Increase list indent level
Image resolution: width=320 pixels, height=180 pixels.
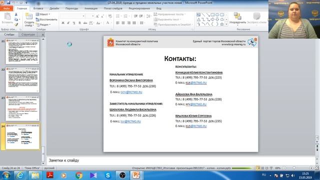[x=141, y=16]
